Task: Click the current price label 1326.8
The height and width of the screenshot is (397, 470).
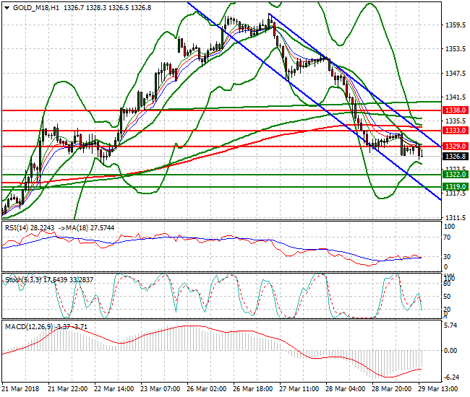Action: [x=456, y=157]
